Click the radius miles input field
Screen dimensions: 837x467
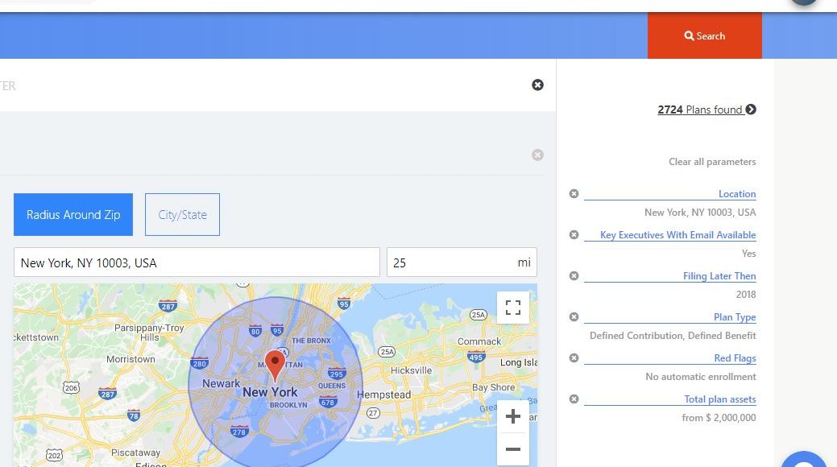[451, 262]
